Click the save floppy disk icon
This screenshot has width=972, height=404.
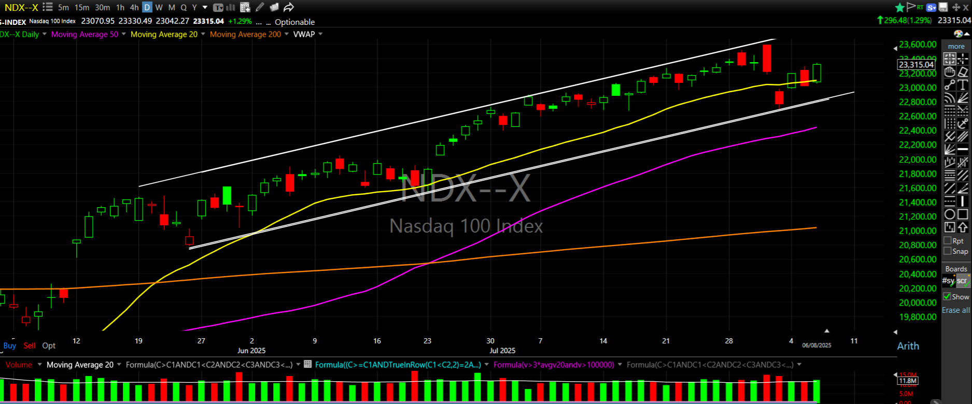(943, 7)
